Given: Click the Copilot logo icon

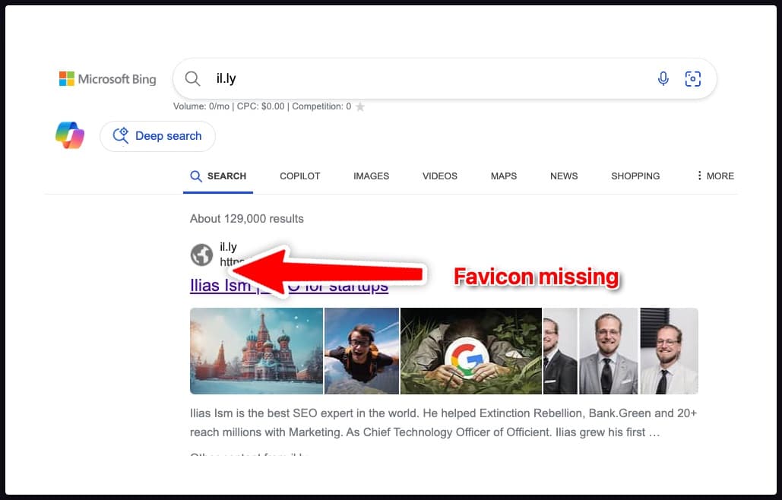Looking at the screenshot, I should [70, 134].
